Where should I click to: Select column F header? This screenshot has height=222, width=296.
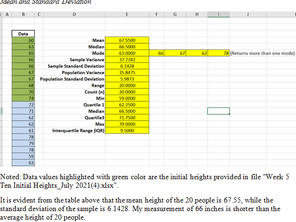[156, 14]
